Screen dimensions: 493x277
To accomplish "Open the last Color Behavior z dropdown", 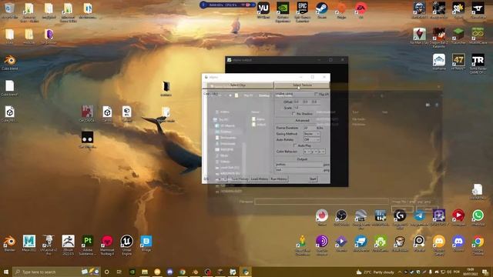I will coord(321,152).
